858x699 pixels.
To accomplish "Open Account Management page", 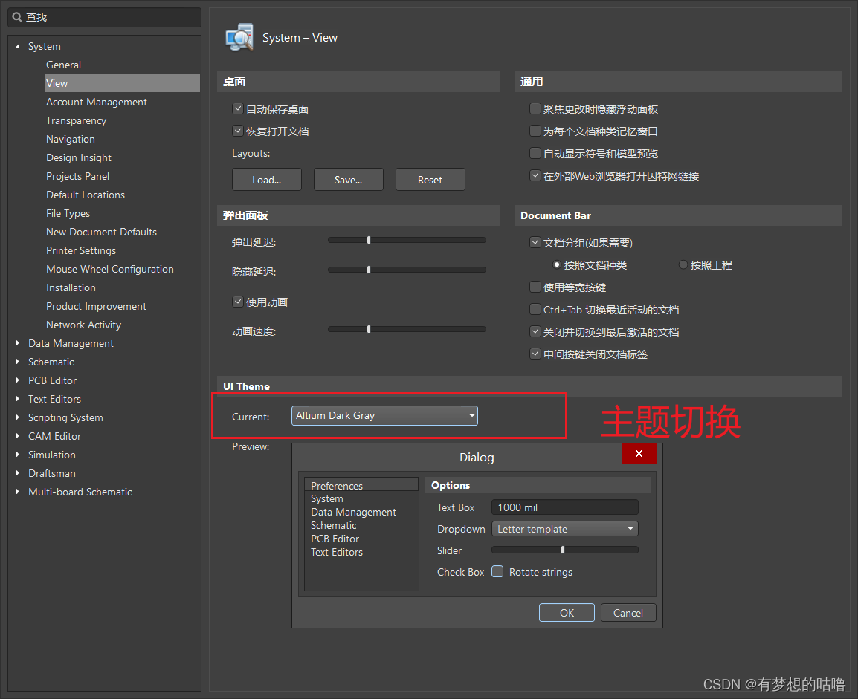I will click(97, 102).
